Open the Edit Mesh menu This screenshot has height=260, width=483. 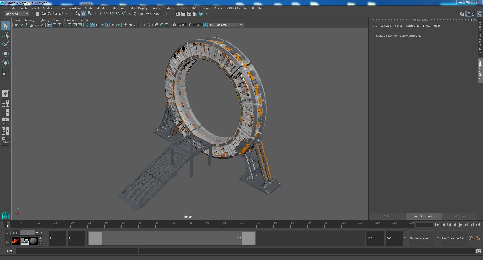tap(102, 8)
